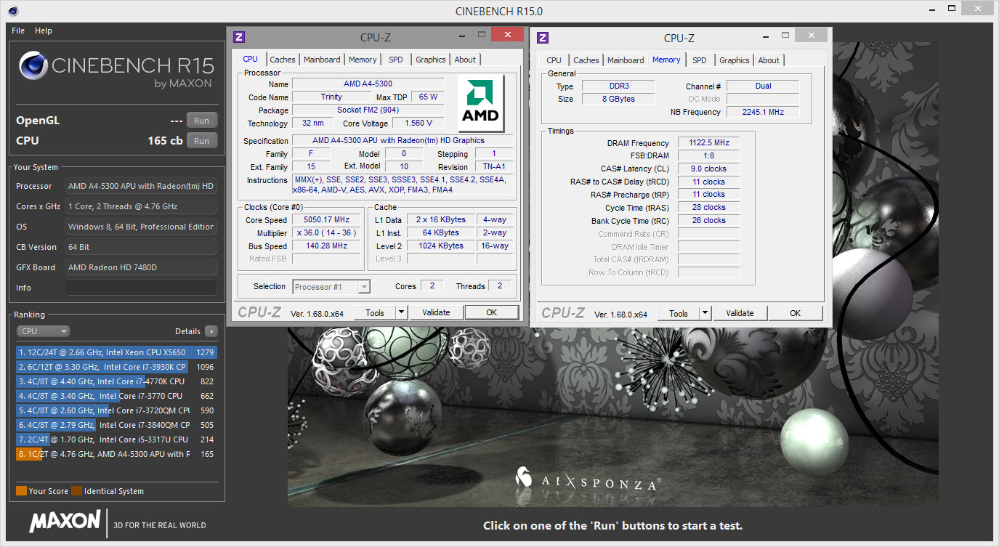Switch to About tab in right CPU-Z
This screenshot has height=547, width=999.
[x=769, y=60]
